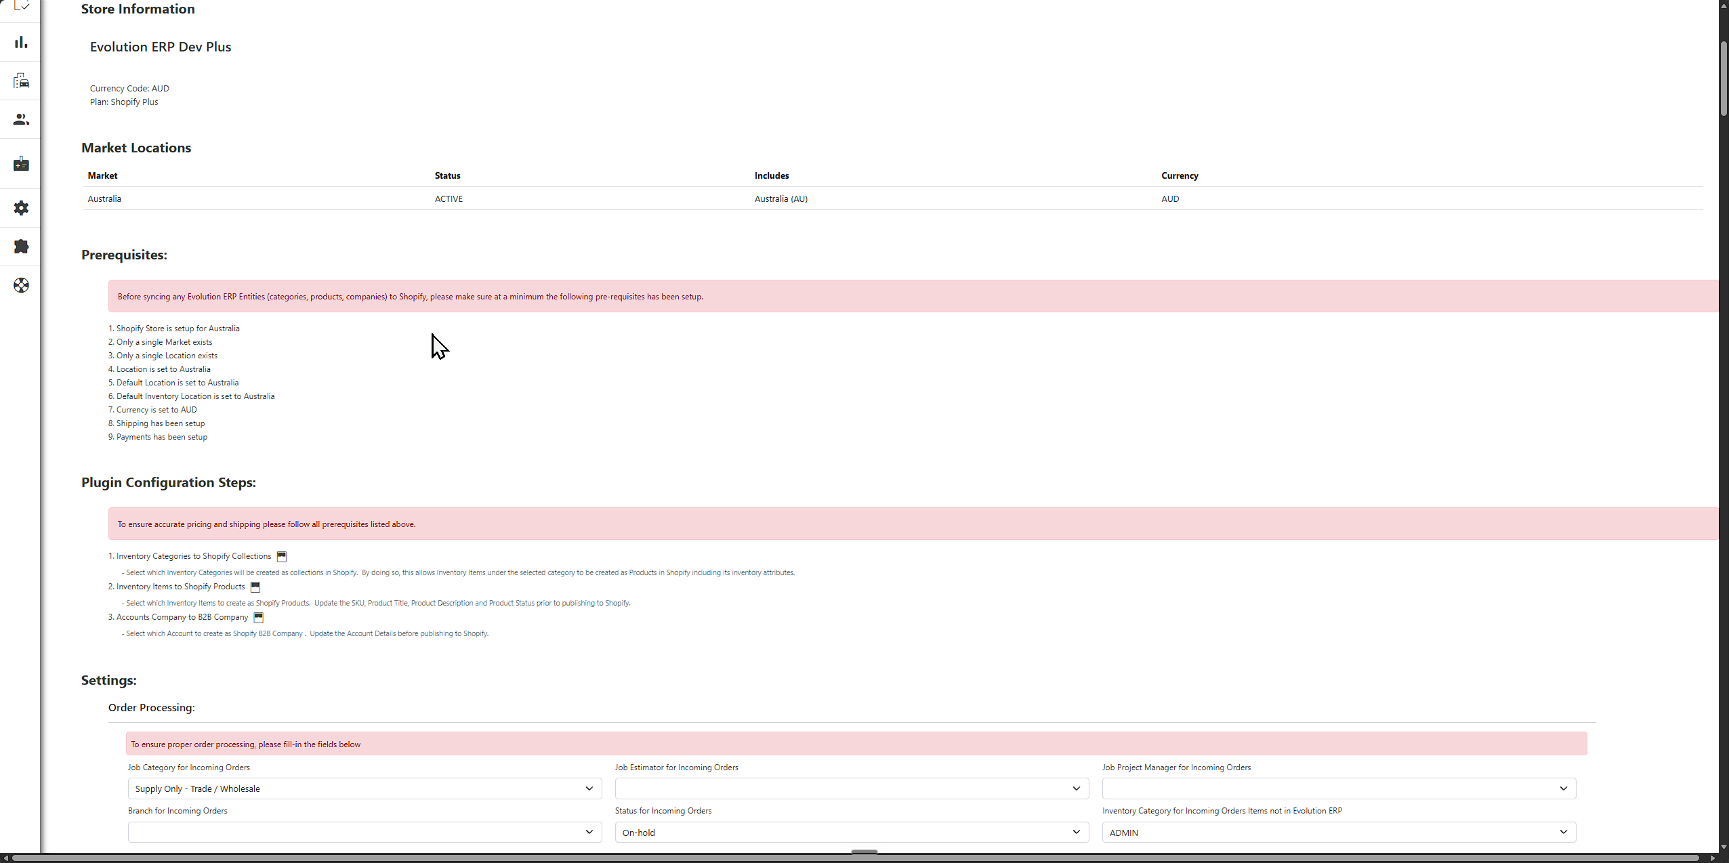Image resolution: width=1729 pixels, height=863 pixels.
Task: Open the puzzle piece plugins icon in sidebar
Action: [x=21, y=246]
